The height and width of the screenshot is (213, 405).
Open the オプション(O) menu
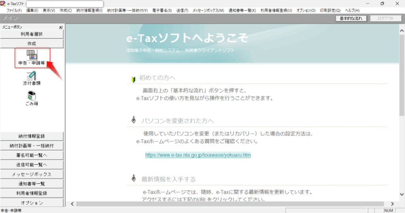pyautogui.click(x=306, y=11)
